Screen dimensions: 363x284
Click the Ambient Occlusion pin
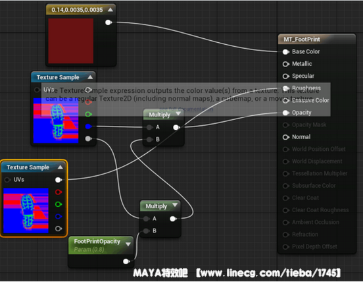285,222
